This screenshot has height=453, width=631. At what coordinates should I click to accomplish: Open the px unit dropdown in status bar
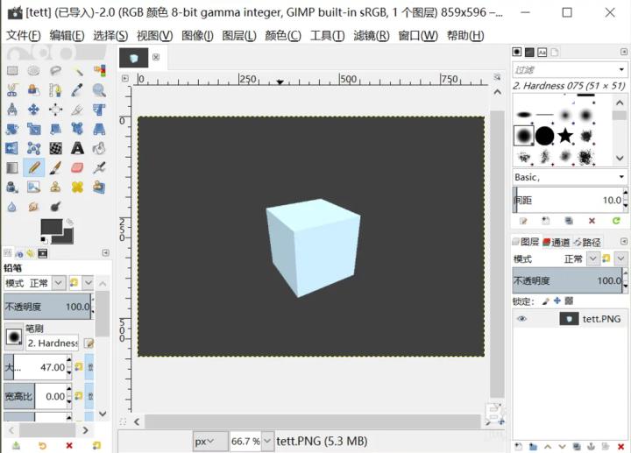210,442
